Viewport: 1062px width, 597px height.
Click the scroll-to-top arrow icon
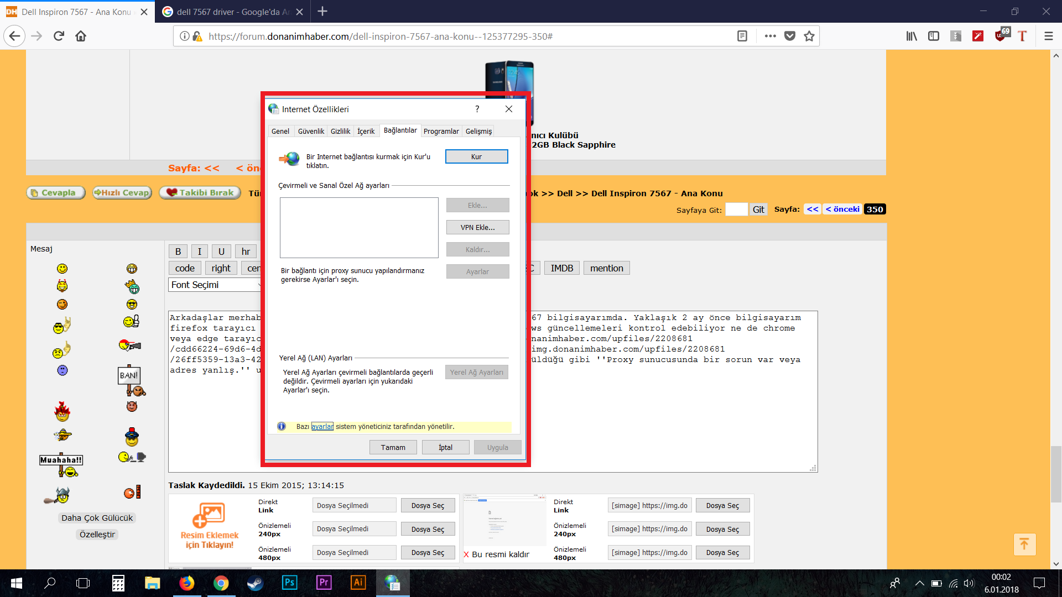(1024, 544)
